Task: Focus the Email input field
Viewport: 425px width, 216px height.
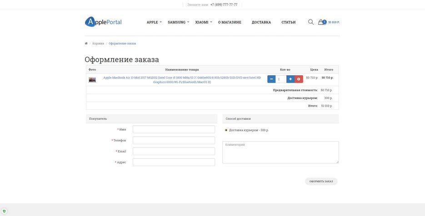Action: coord(174,151)
